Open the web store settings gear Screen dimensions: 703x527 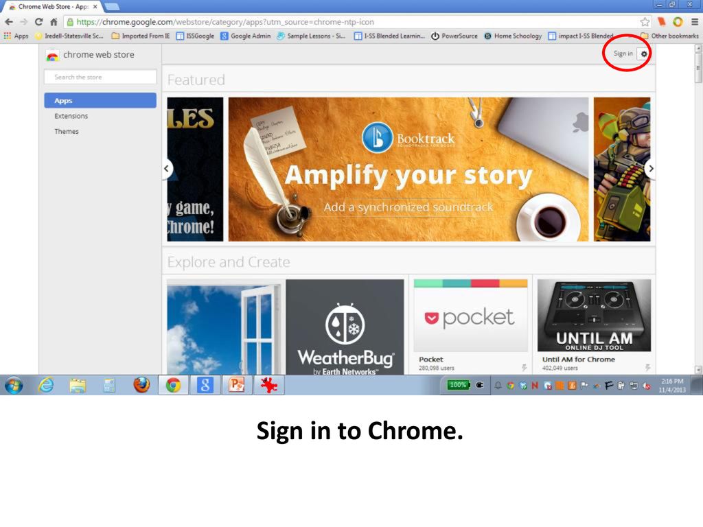pyautogui.click(x=644, y=54)
